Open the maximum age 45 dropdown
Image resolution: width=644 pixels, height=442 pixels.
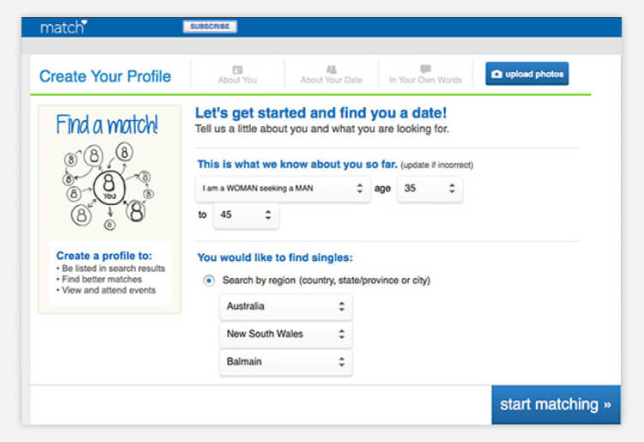tap(246, 215)
